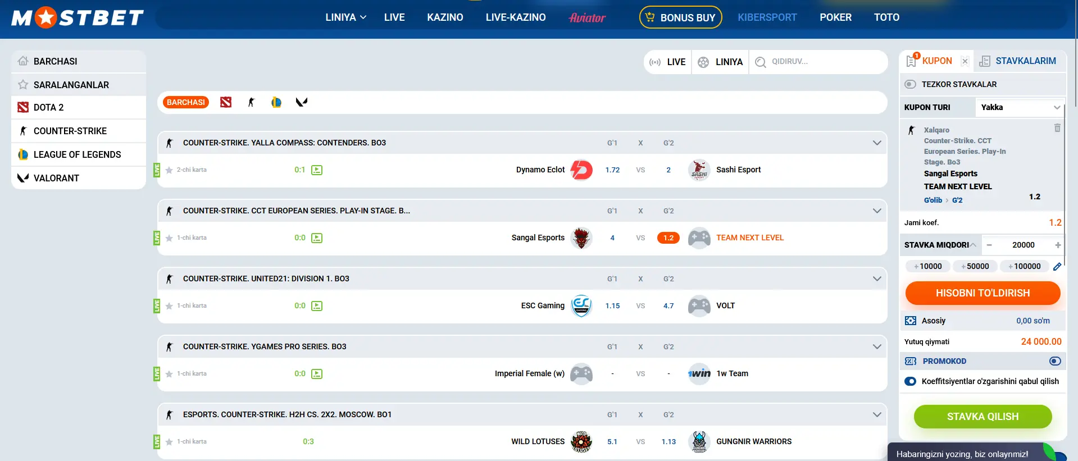Image resolution: width=1078 pixels, height=461 pixels.
Task: Open the LIVE top menu item
Action: point(394,17)
